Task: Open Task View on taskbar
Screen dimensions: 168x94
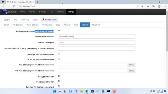Action: click(x=65, y=91)
